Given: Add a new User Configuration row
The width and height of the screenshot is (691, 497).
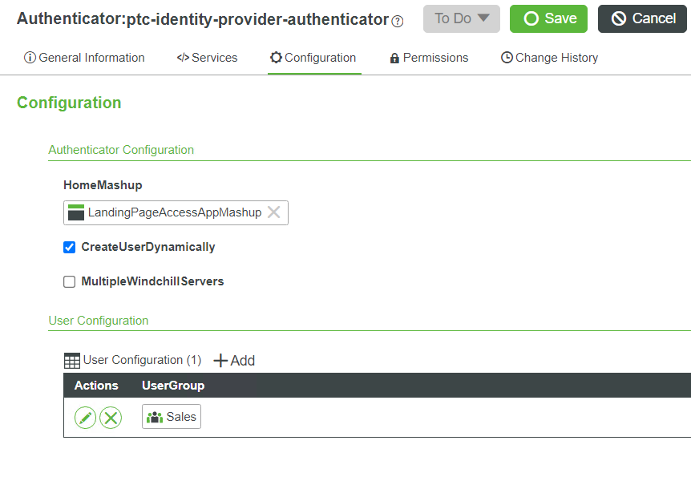Looking at the screenshot, I should point(234,361).
